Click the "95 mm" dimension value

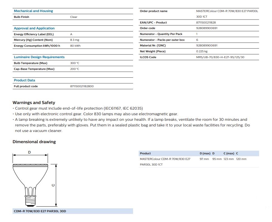217,159
